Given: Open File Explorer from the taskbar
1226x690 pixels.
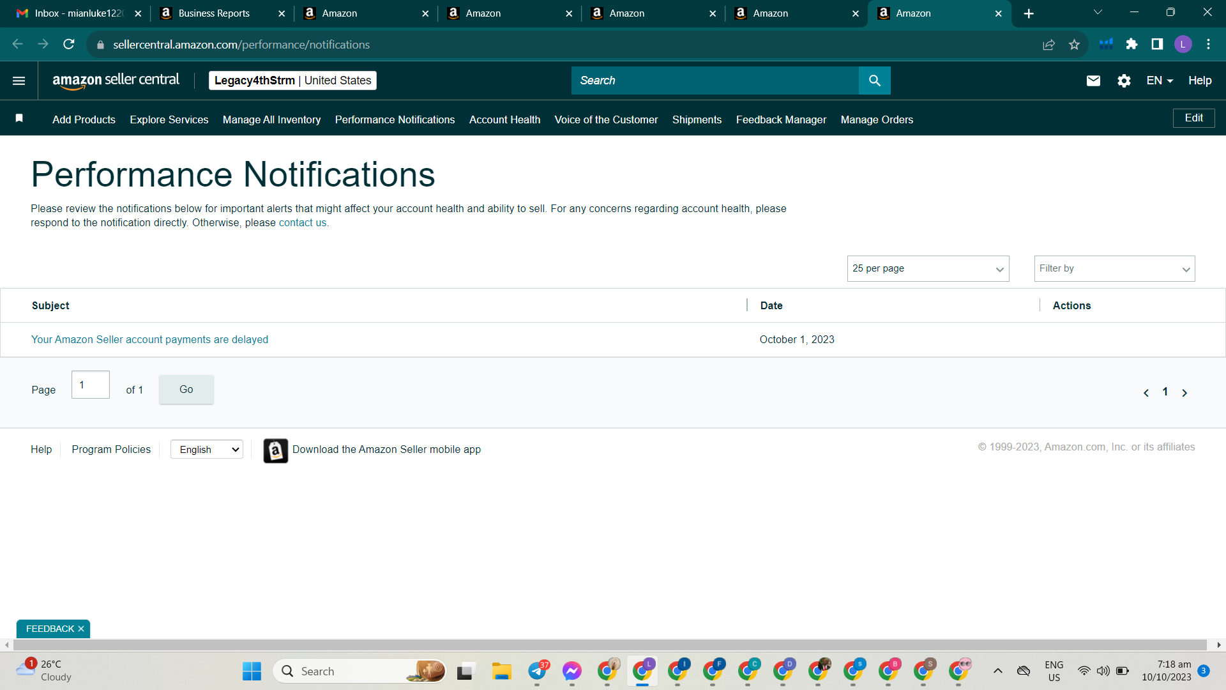Looking at the screenshot, I should coord(502,671).
